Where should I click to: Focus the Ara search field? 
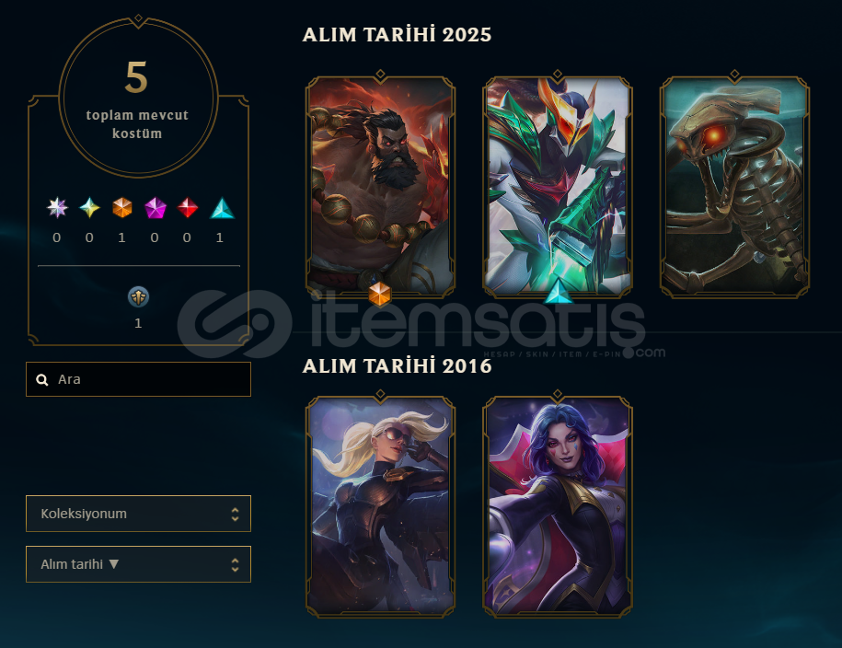tap(139, 379)
